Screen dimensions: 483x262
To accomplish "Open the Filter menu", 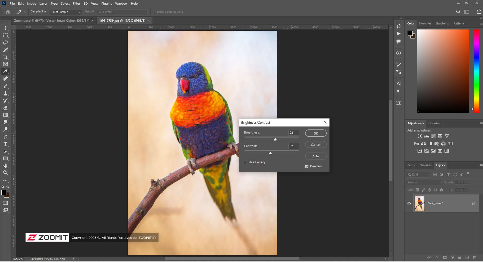I will coord(76,4).
